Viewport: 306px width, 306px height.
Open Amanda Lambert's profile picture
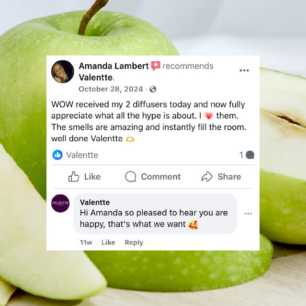click(x=63, y=72)
